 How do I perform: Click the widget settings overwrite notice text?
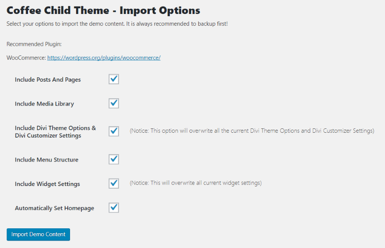(196, 183)
